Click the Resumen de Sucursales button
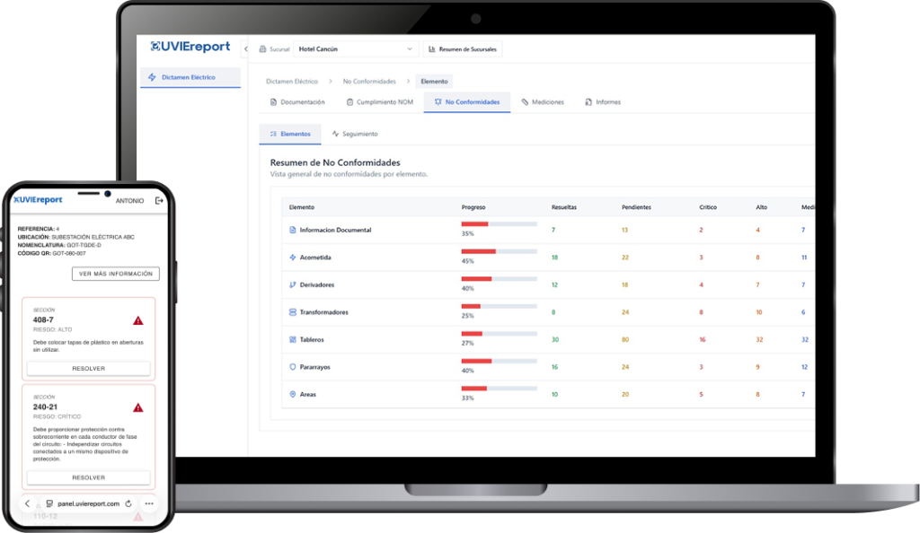This screenshot has height=533, width=920. pos(463,48)
